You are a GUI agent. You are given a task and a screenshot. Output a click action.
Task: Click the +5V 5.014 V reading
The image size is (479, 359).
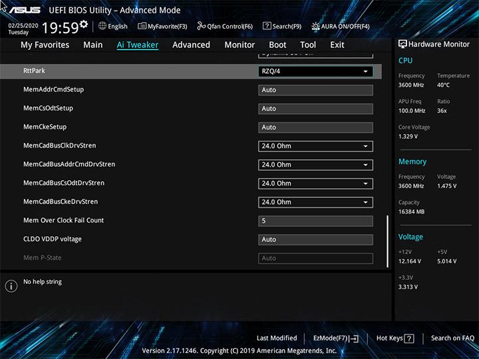click(447, 261)
